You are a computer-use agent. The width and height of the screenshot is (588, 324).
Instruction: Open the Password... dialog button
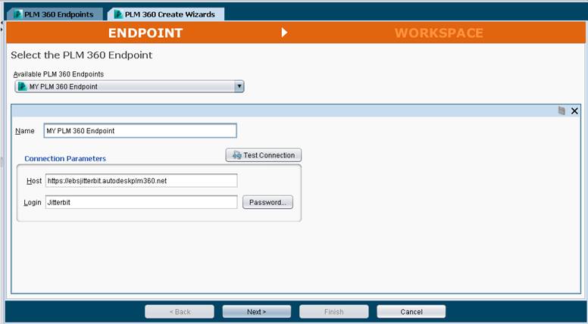coord(267,202)
